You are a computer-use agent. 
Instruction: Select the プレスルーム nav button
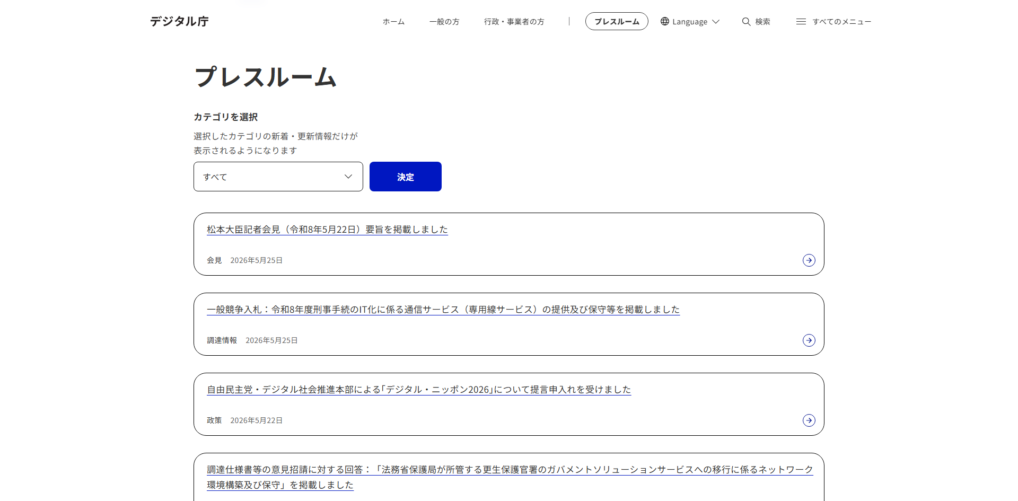pos(617,21)
